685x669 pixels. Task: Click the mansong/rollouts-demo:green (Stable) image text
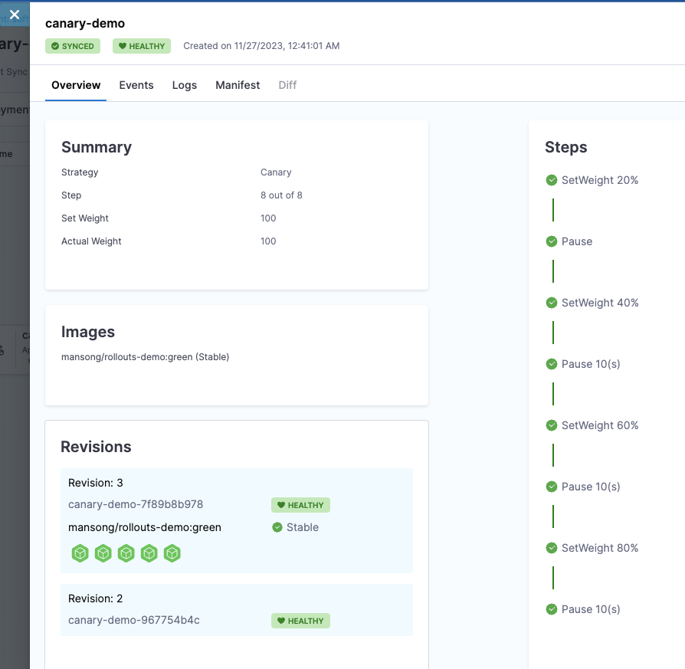145,356
